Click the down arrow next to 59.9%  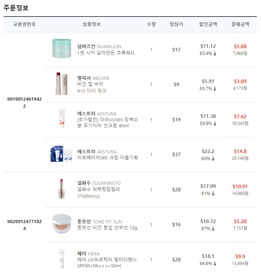(x=215, y=123)
